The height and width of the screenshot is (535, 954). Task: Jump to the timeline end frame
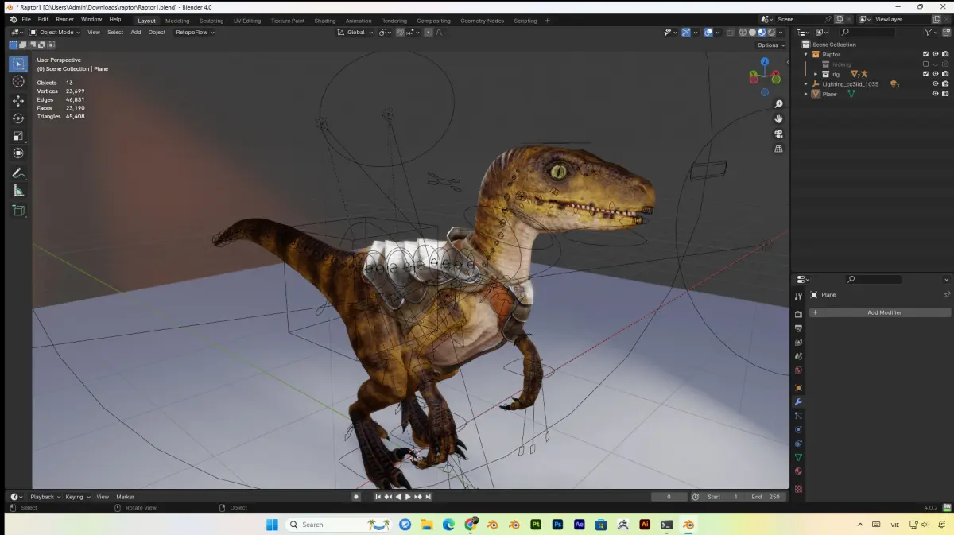428,497
